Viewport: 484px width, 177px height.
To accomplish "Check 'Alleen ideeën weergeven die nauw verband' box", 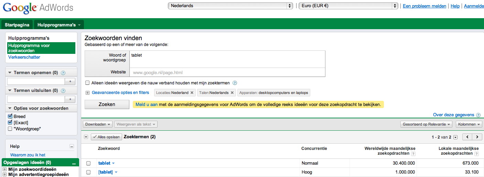I will click(x=87, y=83).
